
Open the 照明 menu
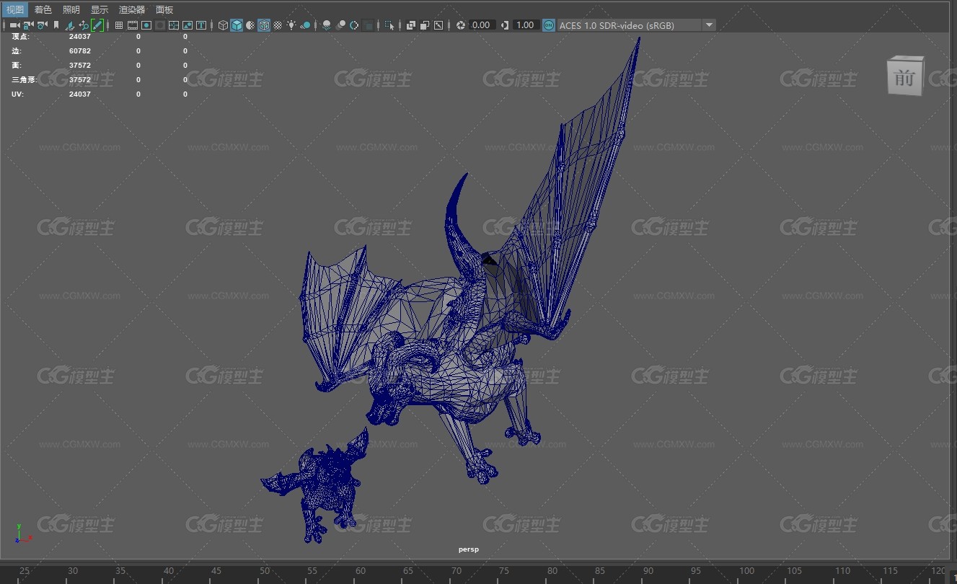coord(71,9)
